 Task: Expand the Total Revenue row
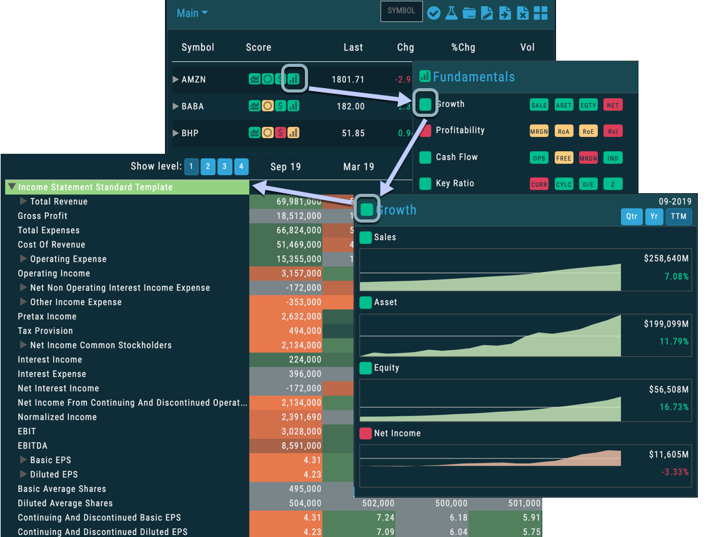click(x=23, y=201)
